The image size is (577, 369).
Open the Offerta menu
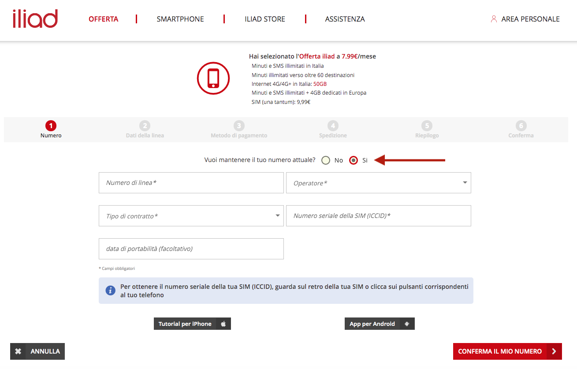[x=104, y=19]
